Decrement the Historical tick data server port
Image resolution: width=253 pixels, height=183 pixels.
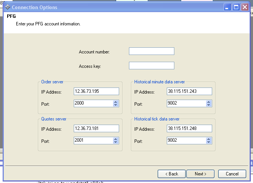coord(209,142)
